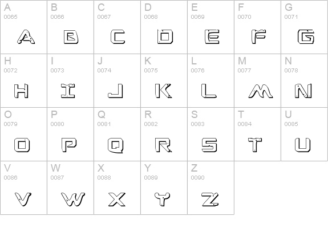Select glyph N in cell 0078
Screen dimensions: 328x240
(303, 91)
